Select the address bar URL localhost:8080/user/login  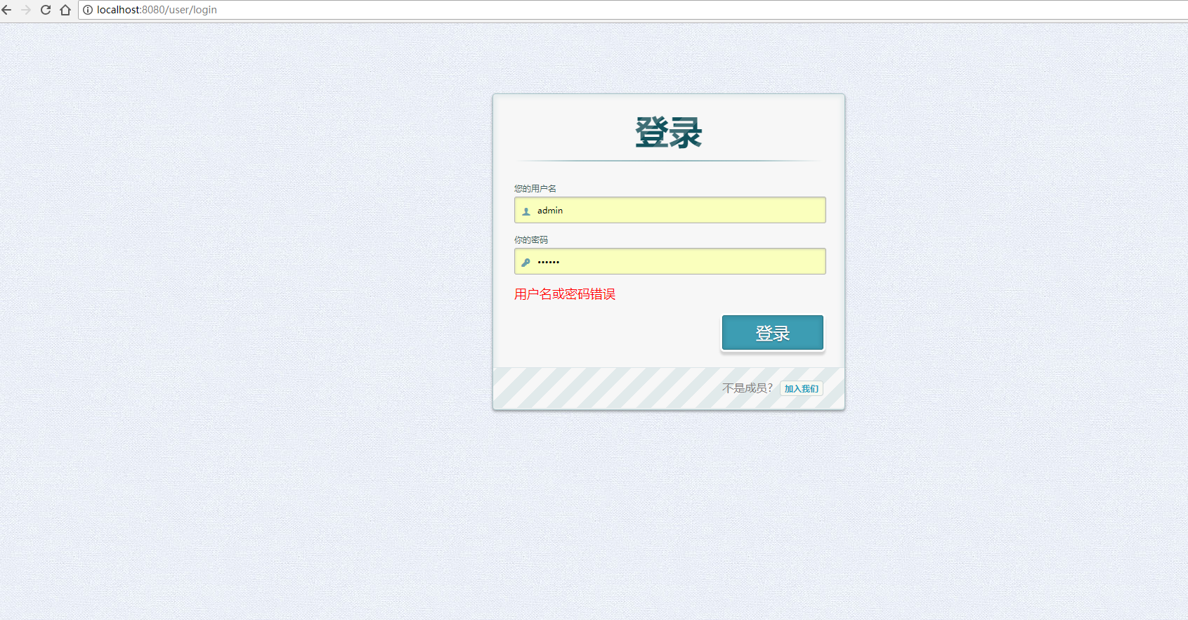tap(157, 10)
